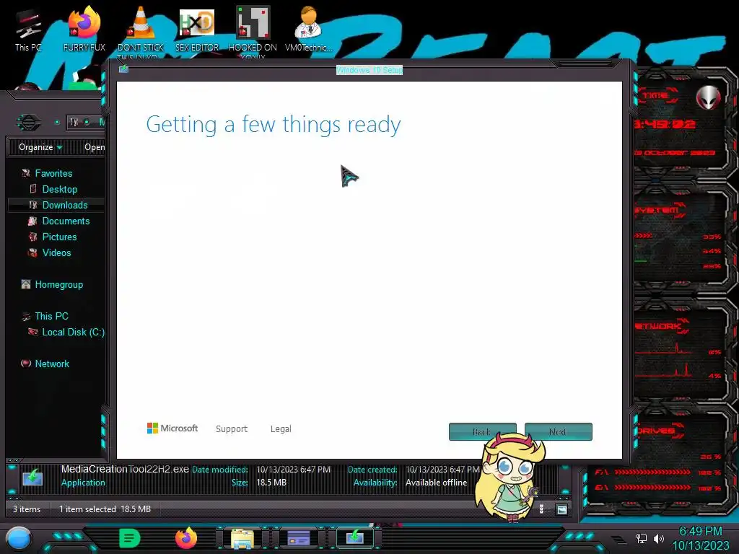The image size is (739, 554).
Task: Click the TIME gadget clock display
Action: pyautogui.click(x=665, y=124)
